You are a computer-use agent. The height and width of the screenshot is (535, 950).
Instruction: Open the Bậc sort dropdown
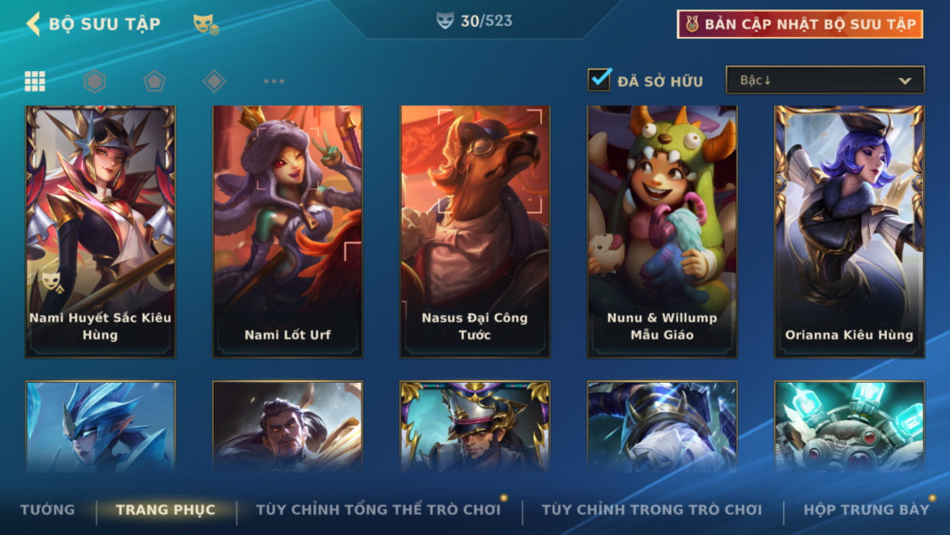825,80
